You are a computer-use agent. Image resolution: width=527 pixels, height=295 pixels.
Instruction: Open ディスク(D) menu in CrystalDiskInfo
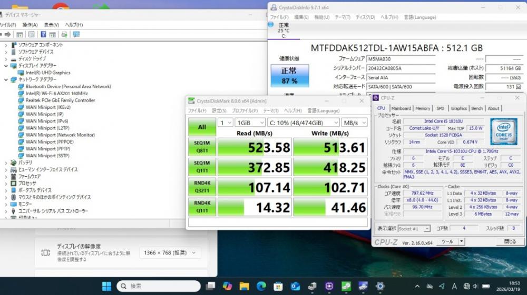[365, 17]
